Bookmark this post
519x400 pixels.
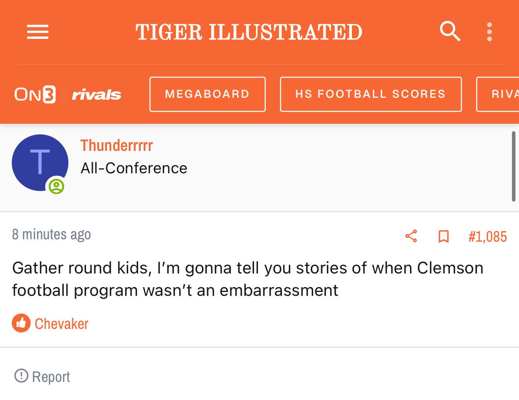[444, 236]
